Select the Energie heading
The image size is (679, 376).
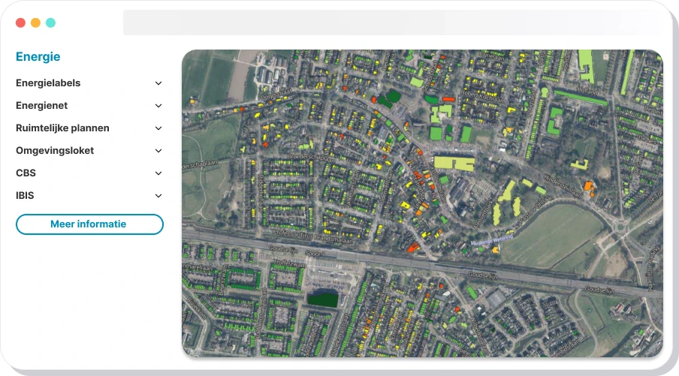point(38,57)
